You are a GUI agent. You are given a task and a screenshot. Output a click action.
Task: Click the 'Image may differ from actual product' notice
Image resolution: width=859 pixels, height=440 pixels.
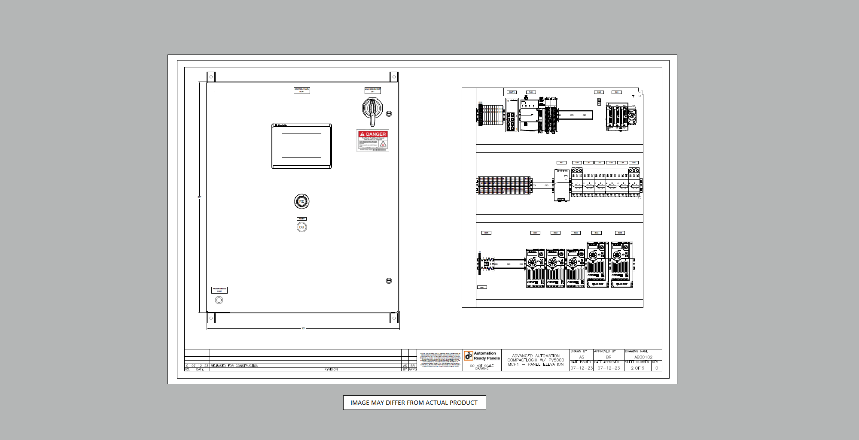click(414, 403)
